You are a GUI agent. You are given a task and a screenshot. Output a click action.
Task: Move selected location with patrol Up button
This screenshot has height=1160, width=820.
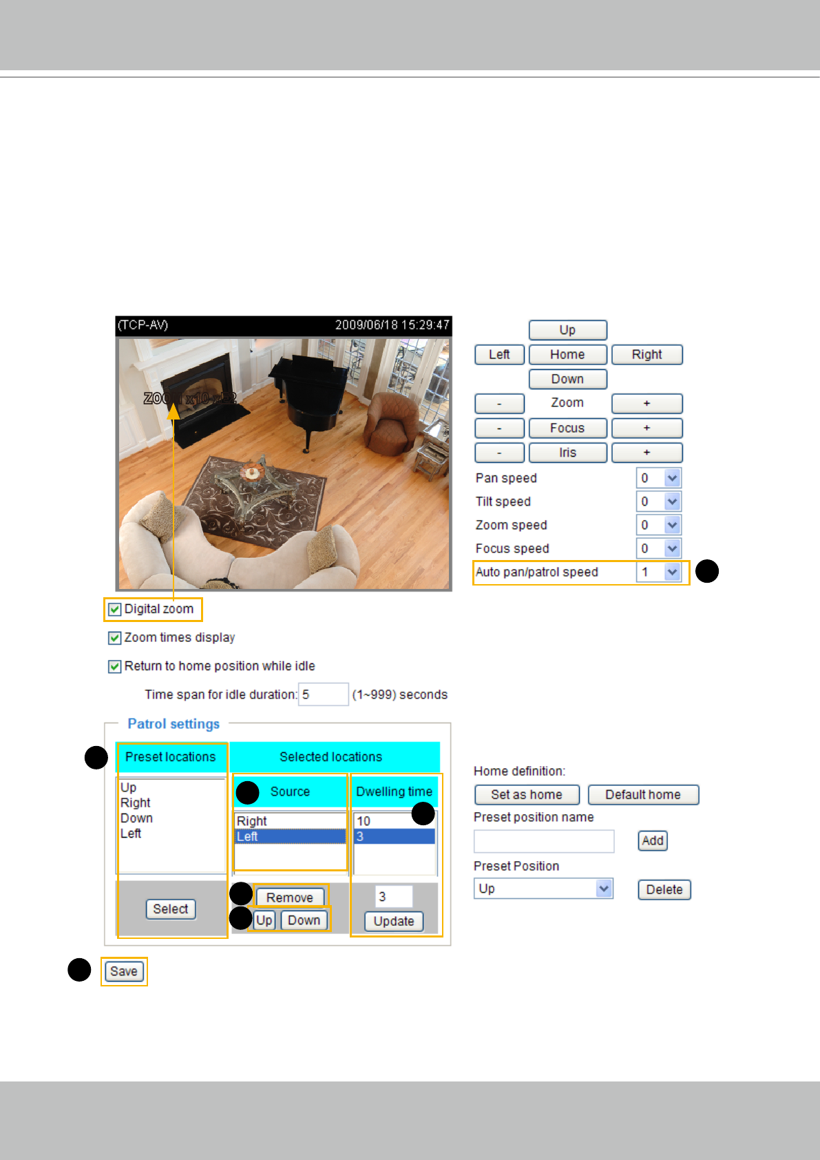264,920
